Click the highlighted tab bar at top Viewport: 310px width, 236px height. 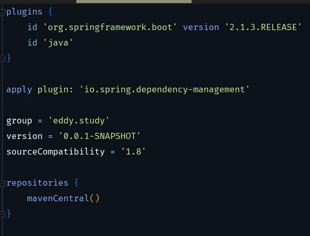coord(134,2)
